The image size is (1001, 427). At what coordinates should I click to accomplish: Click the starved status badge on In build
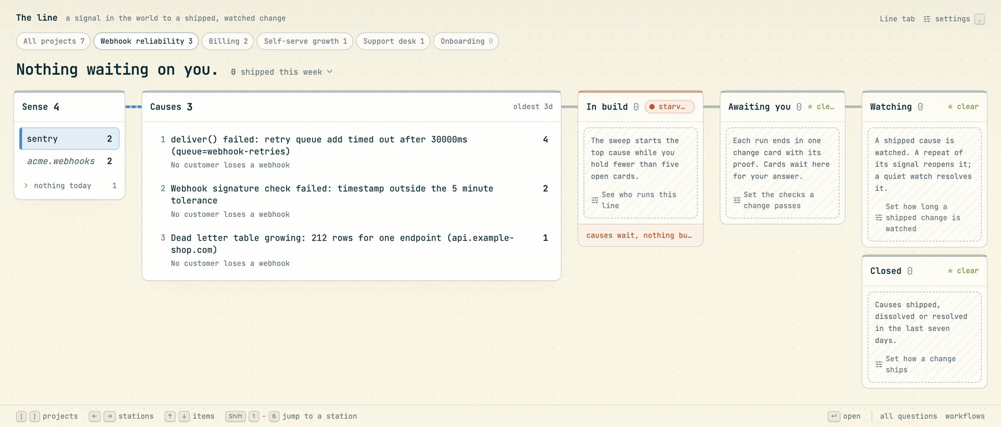pyautogui.click(x=670, y=107)
